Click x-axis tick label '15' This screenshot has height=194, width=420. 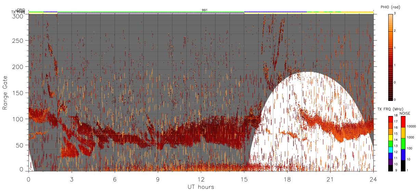click(x=244, y=179)
